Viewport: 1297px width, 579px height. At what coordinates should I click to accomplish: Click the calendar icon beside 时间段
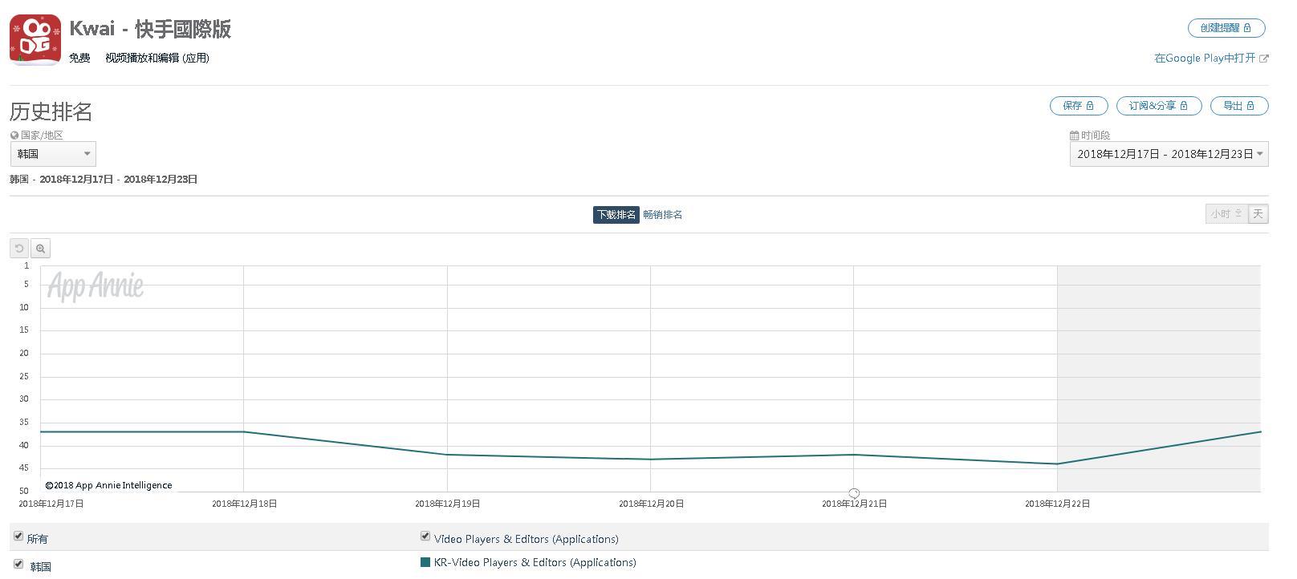tap(1075, 136)
